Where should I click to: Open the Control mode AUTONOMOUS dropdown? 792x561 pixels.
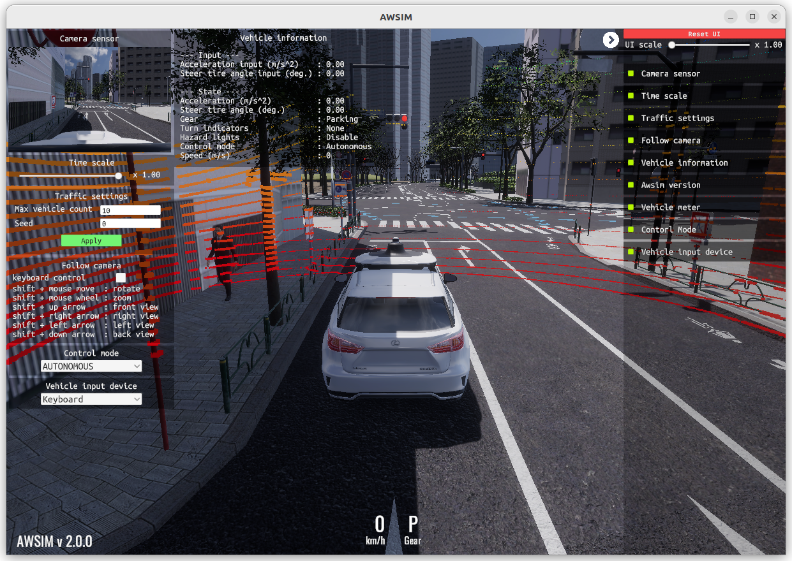(x=91, y=366)
